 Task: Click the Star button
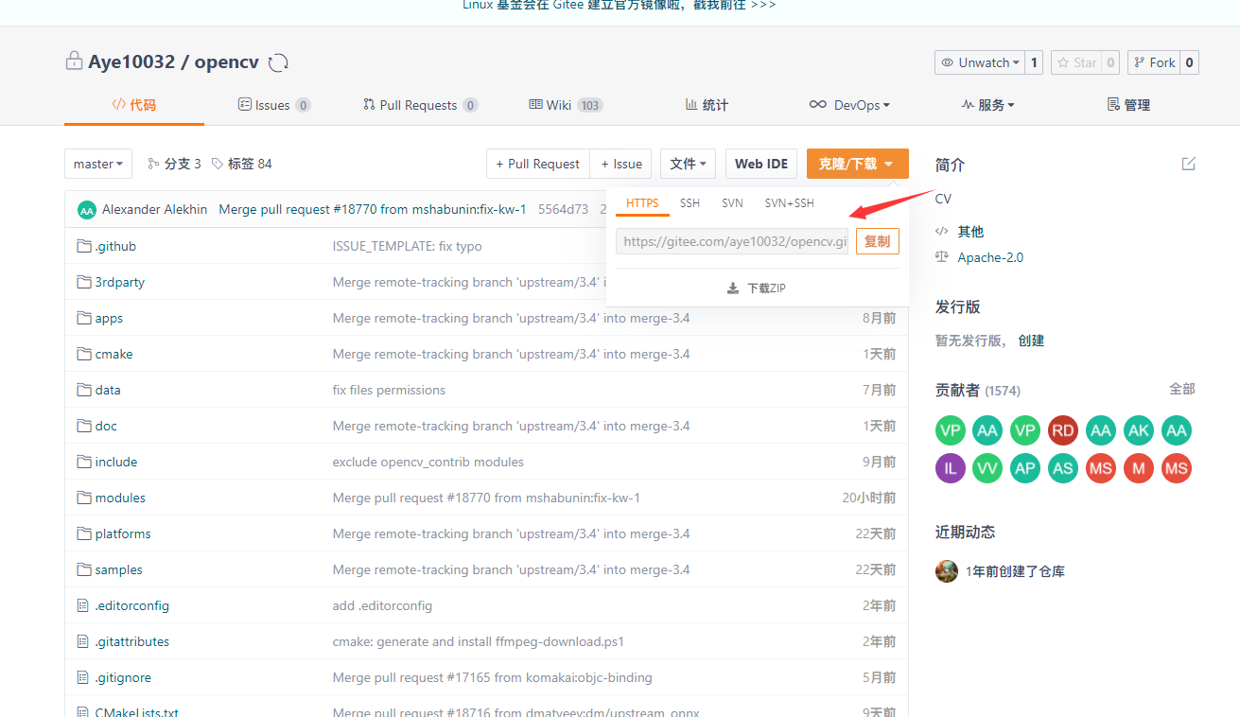(x=1076, y=62)
